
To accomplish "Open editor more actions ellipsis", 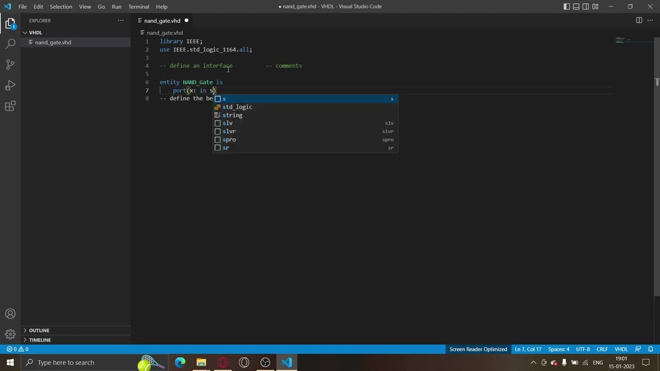I will pyautogui.click(x=650, y=21).
